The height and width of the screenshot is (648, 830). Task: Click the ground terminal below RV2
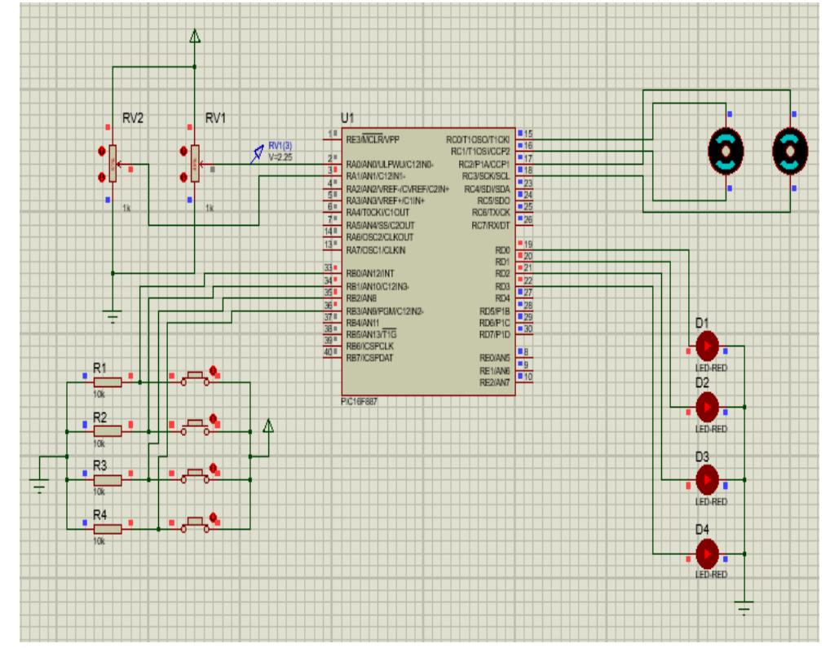pyautogui.click(x=113, y=315)
